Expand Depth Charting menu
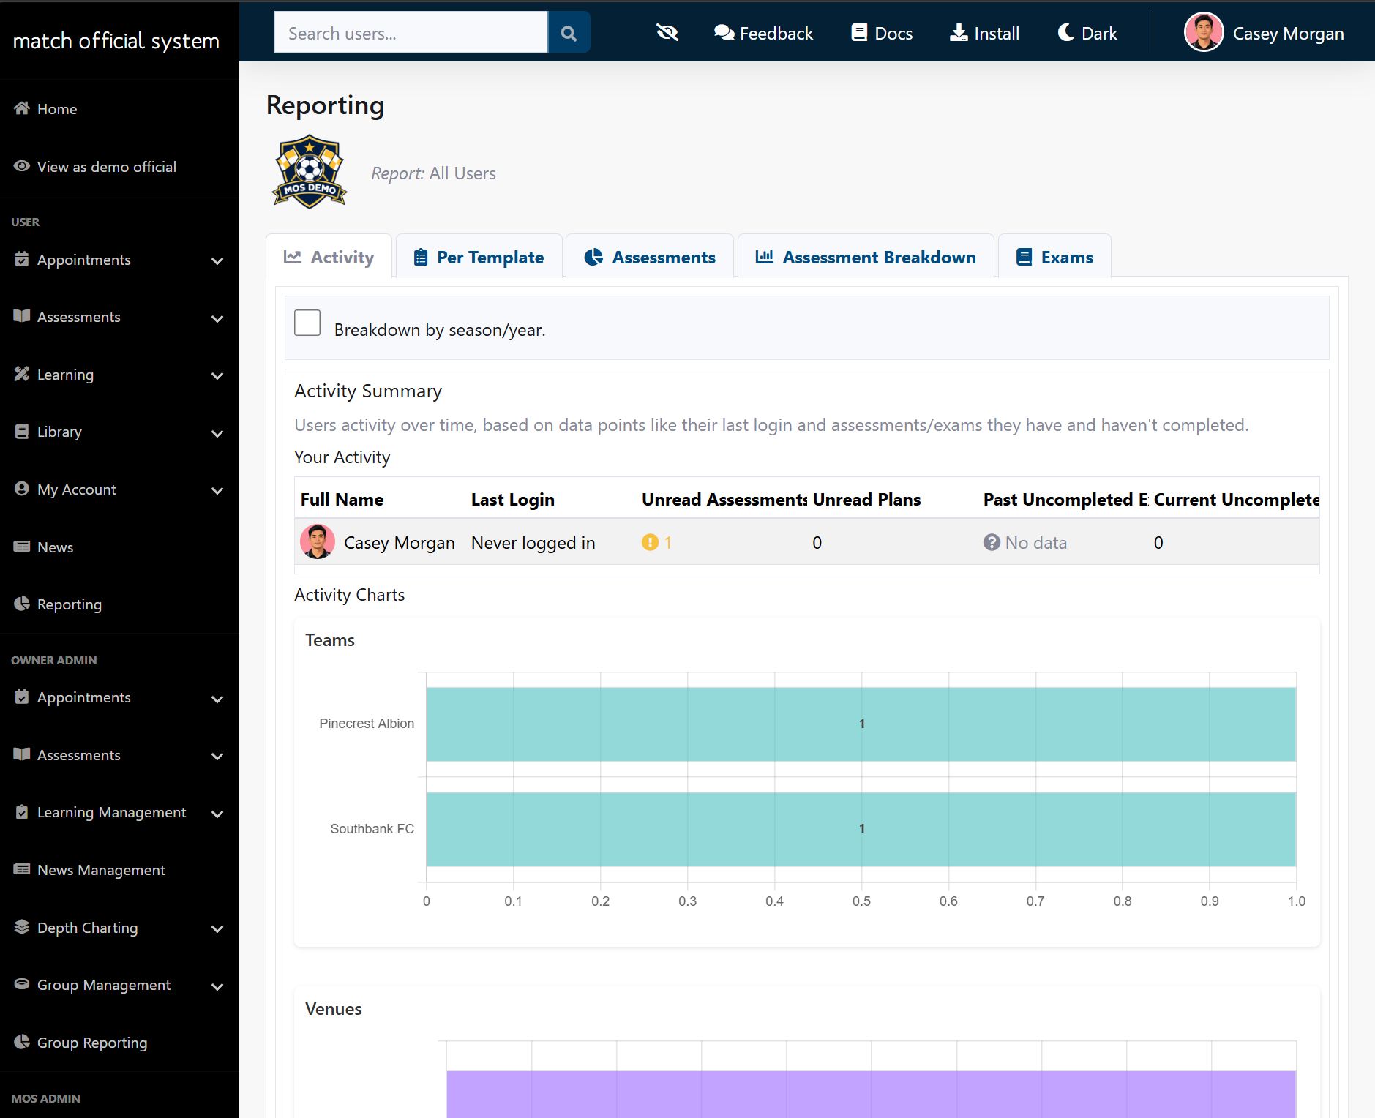Screen dimensions: 1375x1118 (119, 928)
